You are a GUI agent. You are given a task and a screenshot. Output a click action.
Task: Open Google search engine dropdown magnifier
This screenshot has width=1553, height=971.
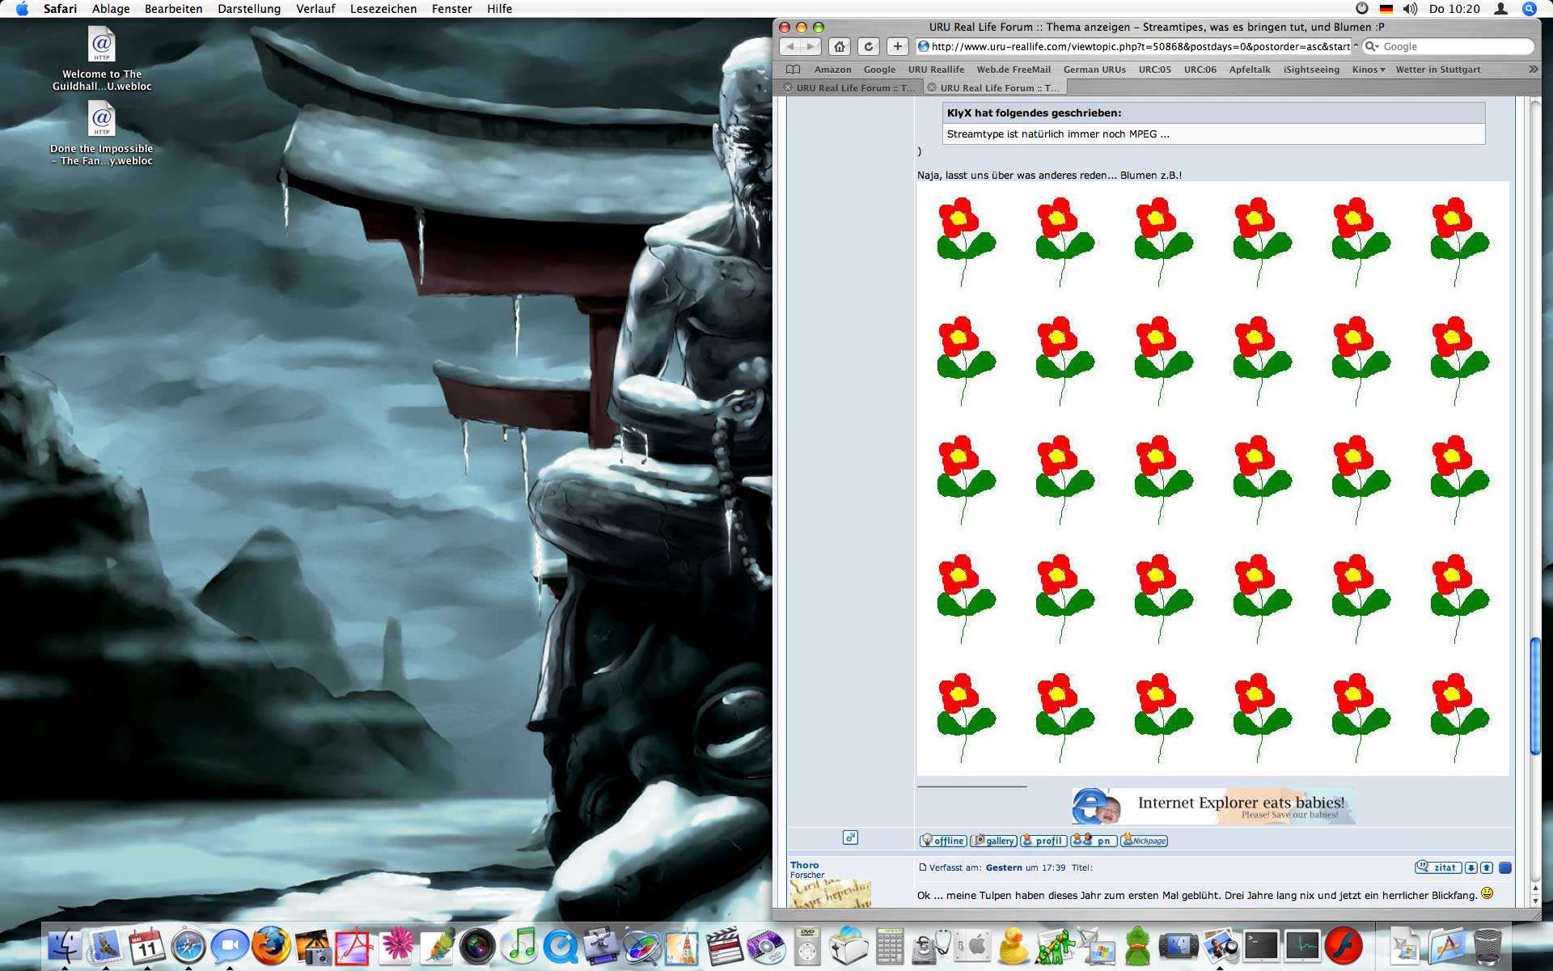[x=1372, y=47]
